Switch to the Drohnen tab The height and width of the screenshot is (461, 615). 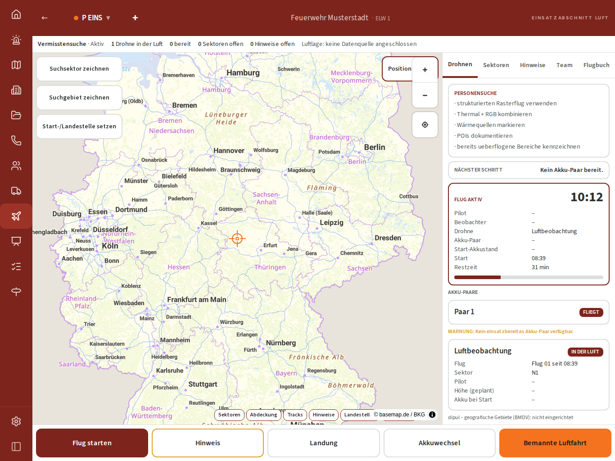(x=460, y=64)
